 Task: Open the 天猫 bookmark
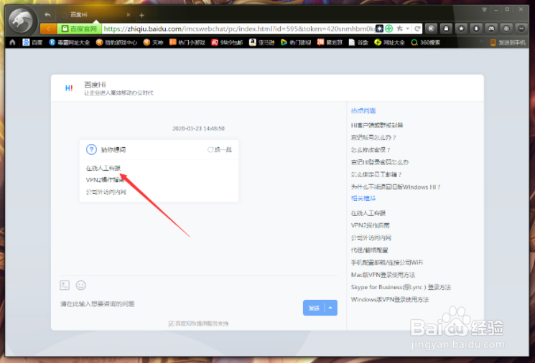tap(153, 42)
